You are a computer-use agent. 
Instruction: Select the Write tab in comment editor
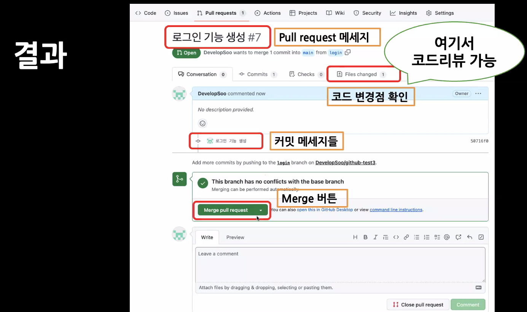click(x=207, y=237)
